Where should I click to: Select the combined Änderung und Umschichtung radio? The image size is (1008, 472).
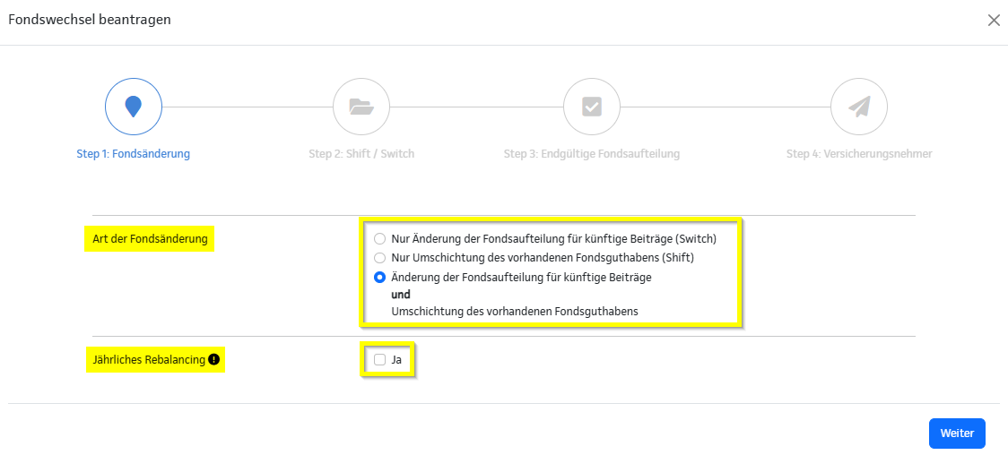tap(380, 278)
